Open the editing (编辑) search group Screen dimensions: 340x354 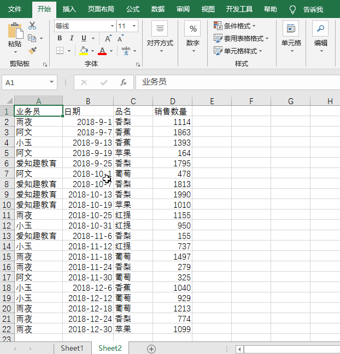click(320, 37)
